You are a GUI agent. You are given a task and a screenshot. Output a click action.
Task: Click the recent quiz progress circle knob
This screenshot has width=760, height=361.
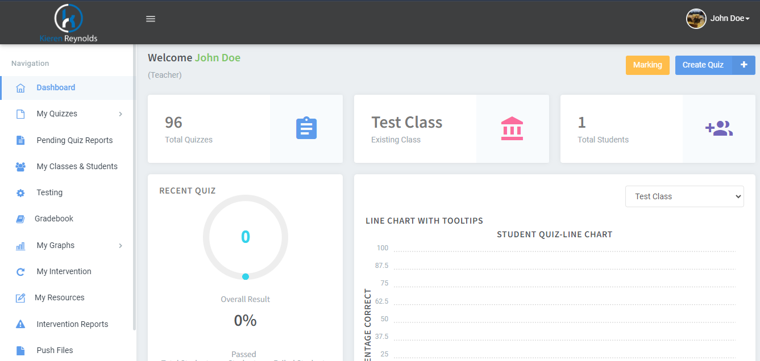tap(246, 276)
